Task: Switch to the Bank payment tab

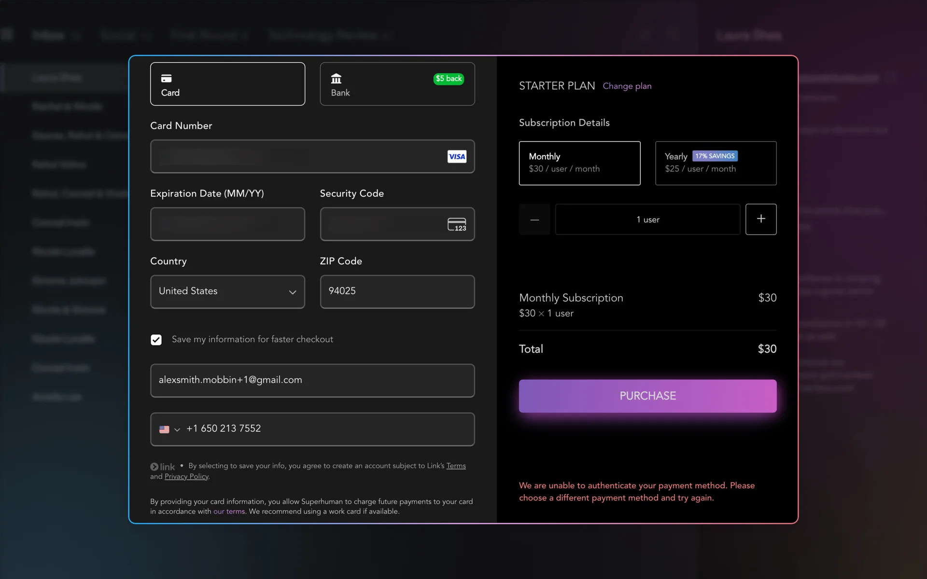Action: [397, 84]
